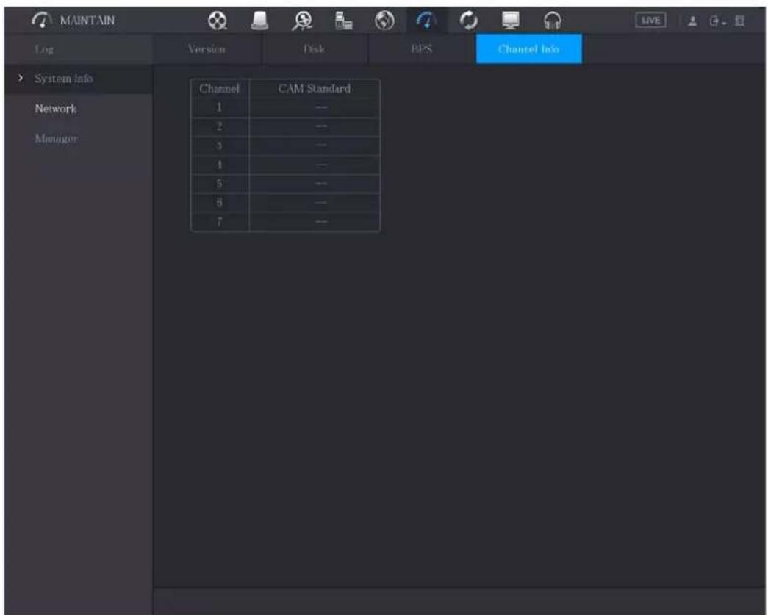
Task: Open the POS icon
Action: click(x=343, y=21)
